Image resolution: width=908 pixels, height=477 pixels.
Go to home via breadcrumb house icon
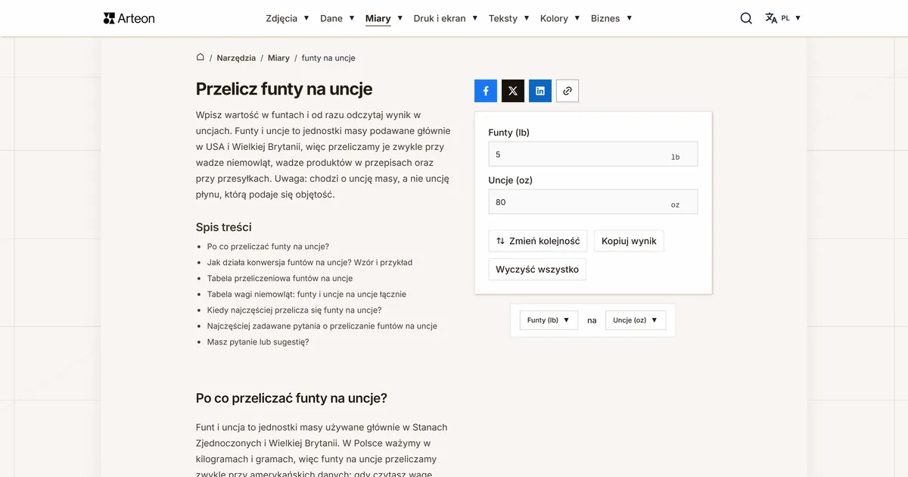pyautogui.click(x=201, y=58)
